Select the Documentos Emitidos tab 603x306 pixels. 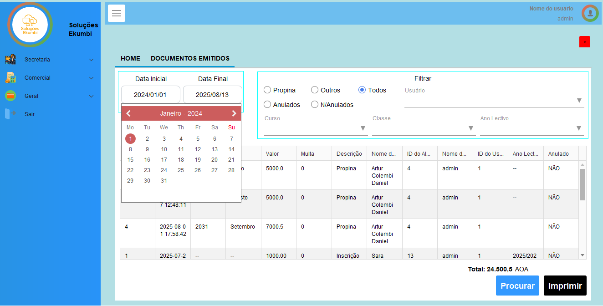click(190, 59)
